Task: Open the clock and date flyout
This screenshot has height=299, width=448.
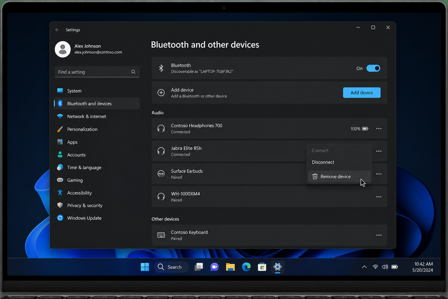Action: pos(423,267)
